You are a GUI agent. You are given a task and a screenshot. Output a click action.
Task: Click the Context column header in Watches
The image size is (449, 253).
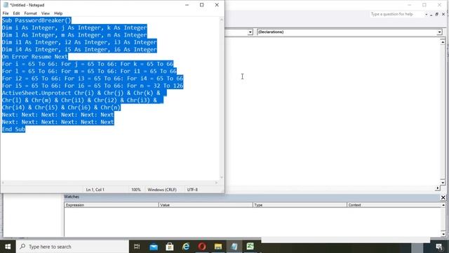pos(394,205)
